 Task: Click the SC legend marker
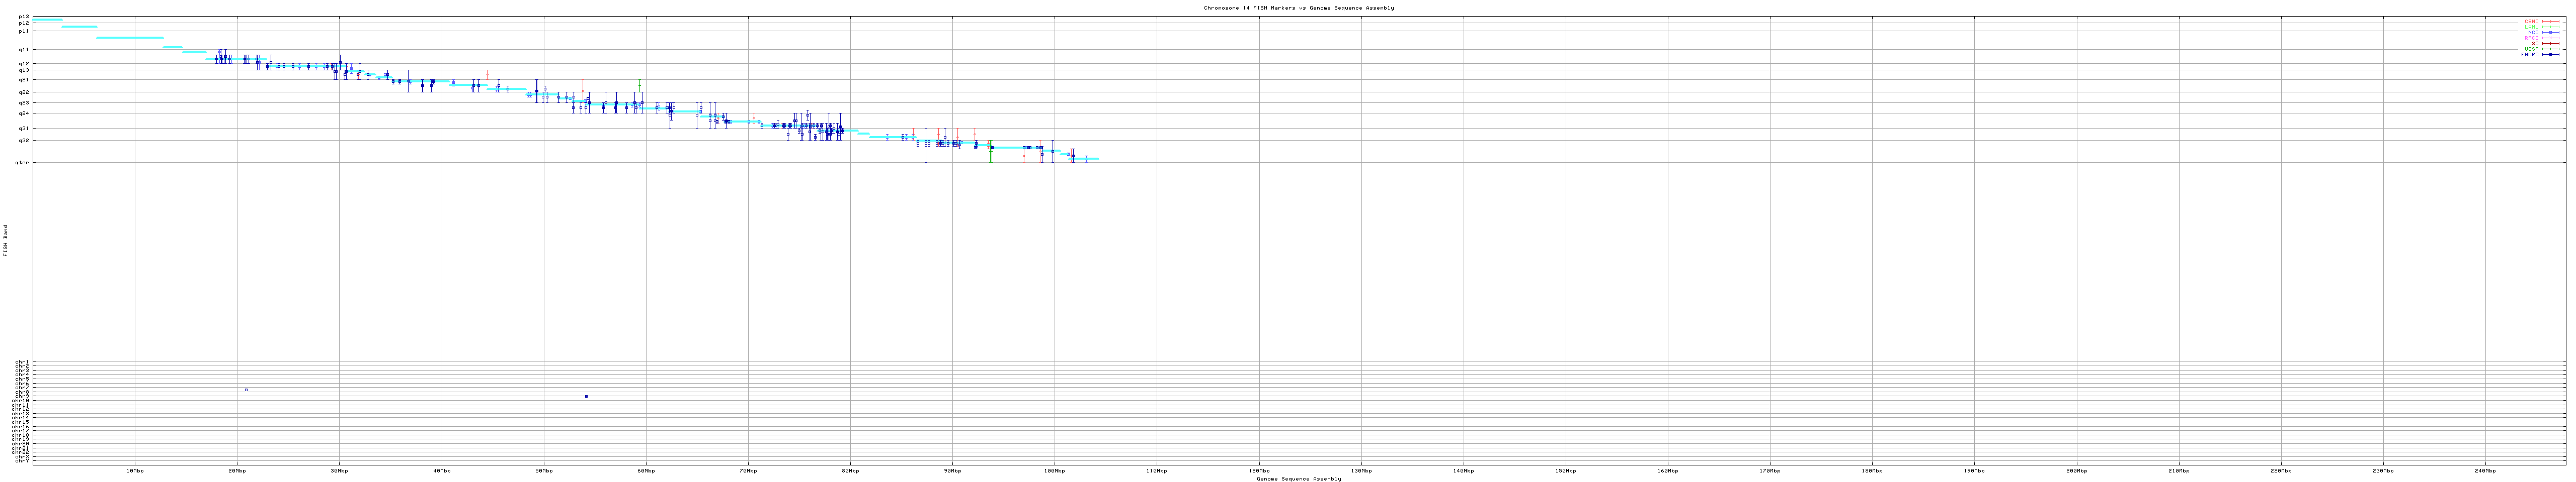click(2551, 44)
